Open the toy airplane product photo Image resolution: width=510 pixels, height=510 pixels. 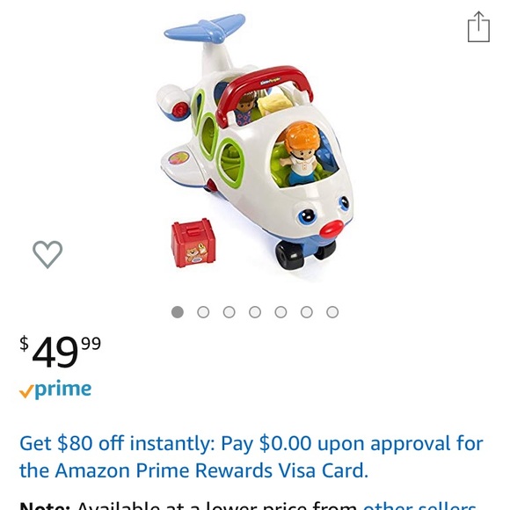(255, 142)
